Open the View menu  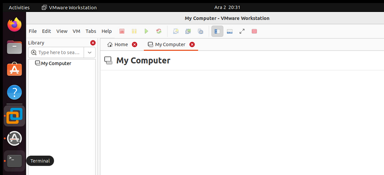click(x=62, y=31)
